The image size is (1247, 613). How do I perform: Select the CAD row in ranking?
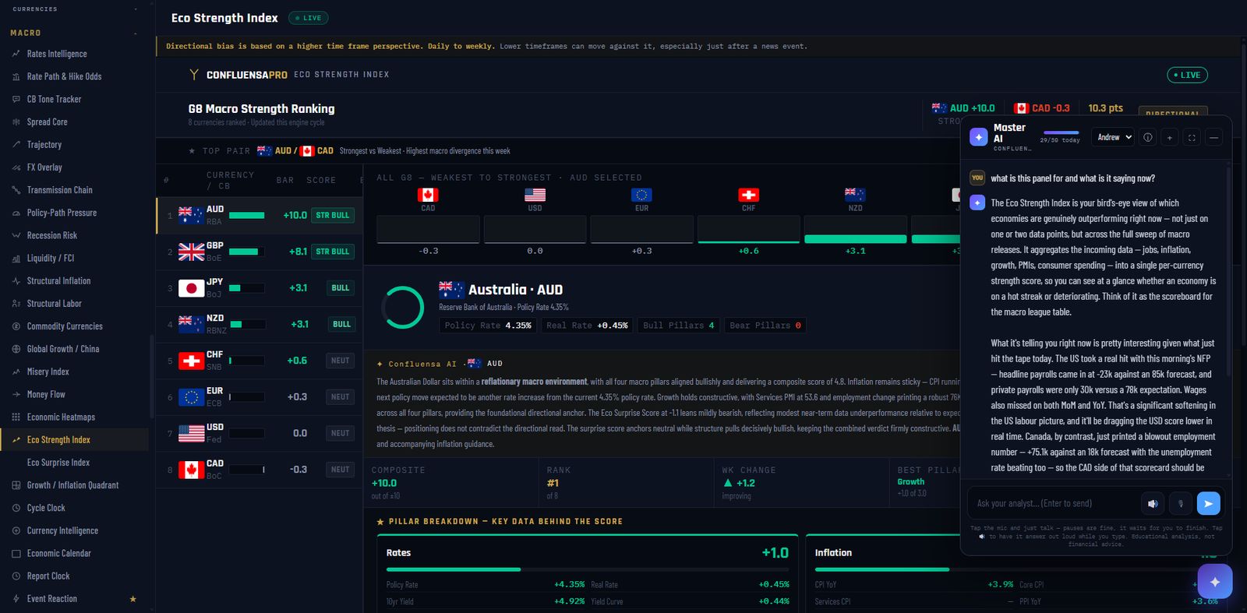pos(260,469)
